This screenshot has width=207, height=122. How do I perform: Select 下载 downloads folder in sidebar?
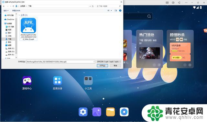(8, 39)
